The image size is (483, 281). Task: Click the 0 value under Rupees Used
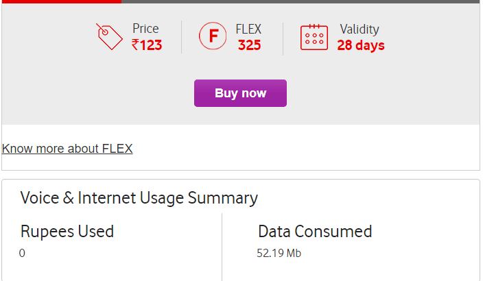coord(23,254)
